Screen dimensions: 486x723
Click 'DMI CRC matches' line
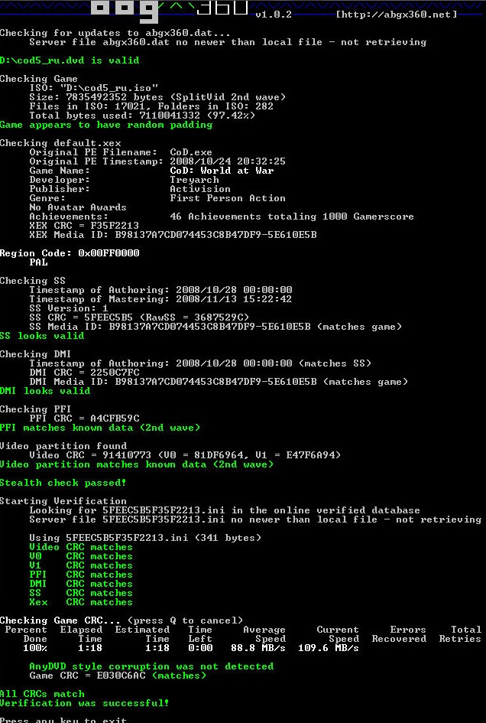80,585
